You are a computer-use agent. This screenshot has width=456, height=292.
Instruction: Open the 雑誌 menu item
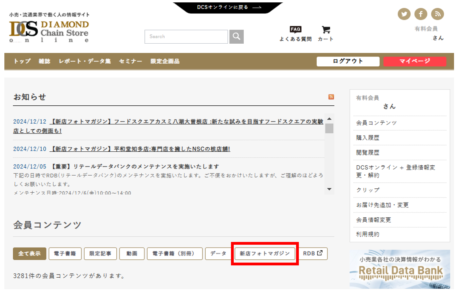tap(44, 61)
